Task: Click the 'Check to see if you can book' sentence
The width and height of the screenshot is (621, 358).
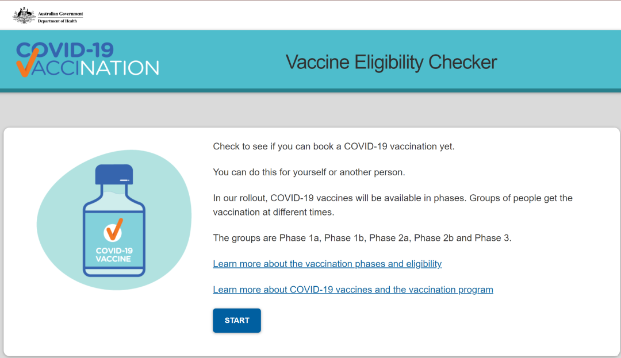Action: pos(333,147)
